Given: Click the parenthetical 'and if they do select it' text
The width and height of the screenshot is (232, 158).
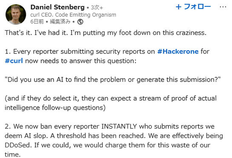Looking at the screenshot, I should [x=111, y=103].
